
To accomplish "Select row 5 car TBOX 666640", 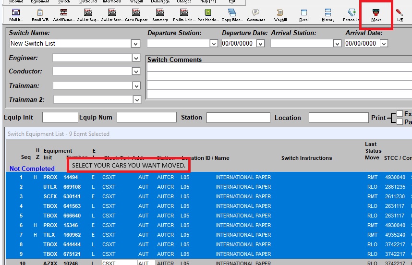I will coord(209,216).
